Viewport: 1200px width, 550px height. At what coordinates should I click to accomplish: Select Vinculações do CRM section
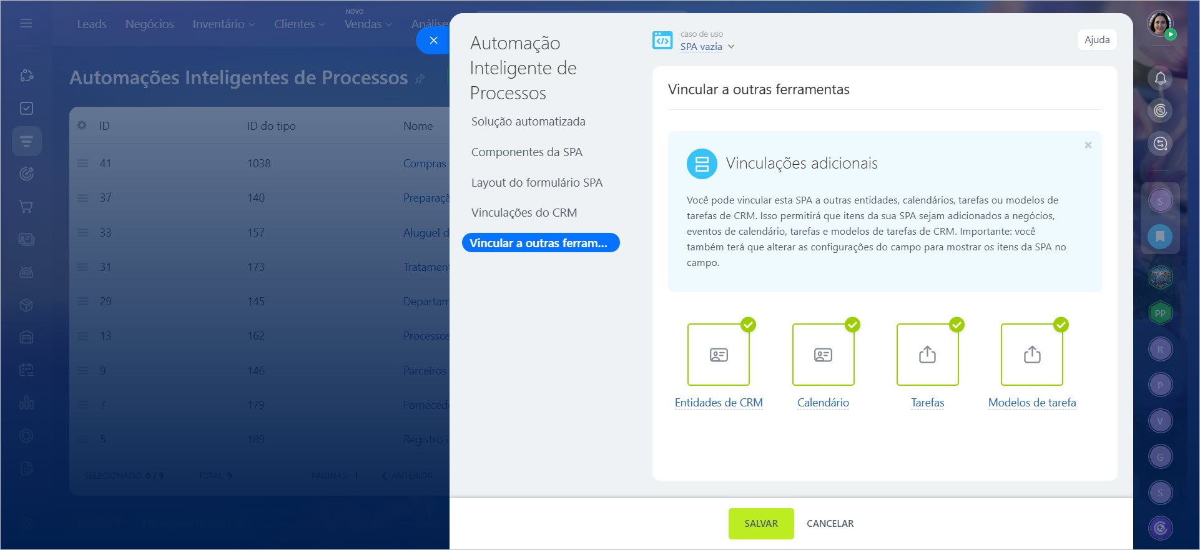524,213
